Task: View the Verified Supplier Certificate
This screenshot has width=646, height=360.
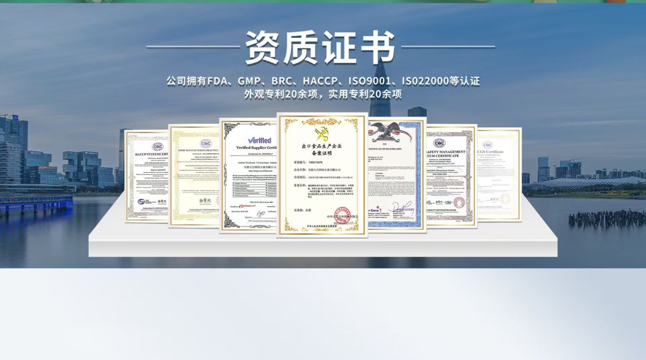Action: [x=249, y=177]
